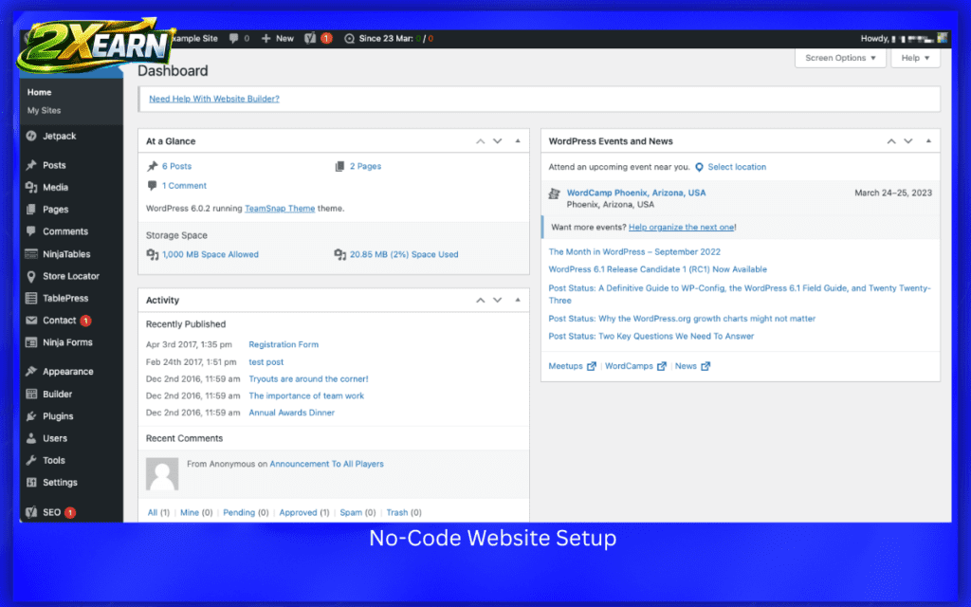This screenshot has width=971, height=607.
Task: Click the Appearance paintbrush icon
Action: [30, 371]
